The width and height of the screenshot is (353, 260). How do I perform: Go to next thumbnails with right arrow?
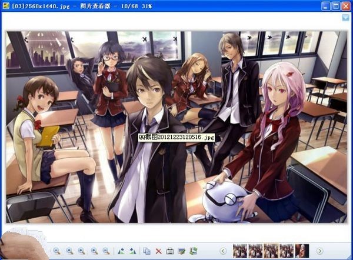319,251
